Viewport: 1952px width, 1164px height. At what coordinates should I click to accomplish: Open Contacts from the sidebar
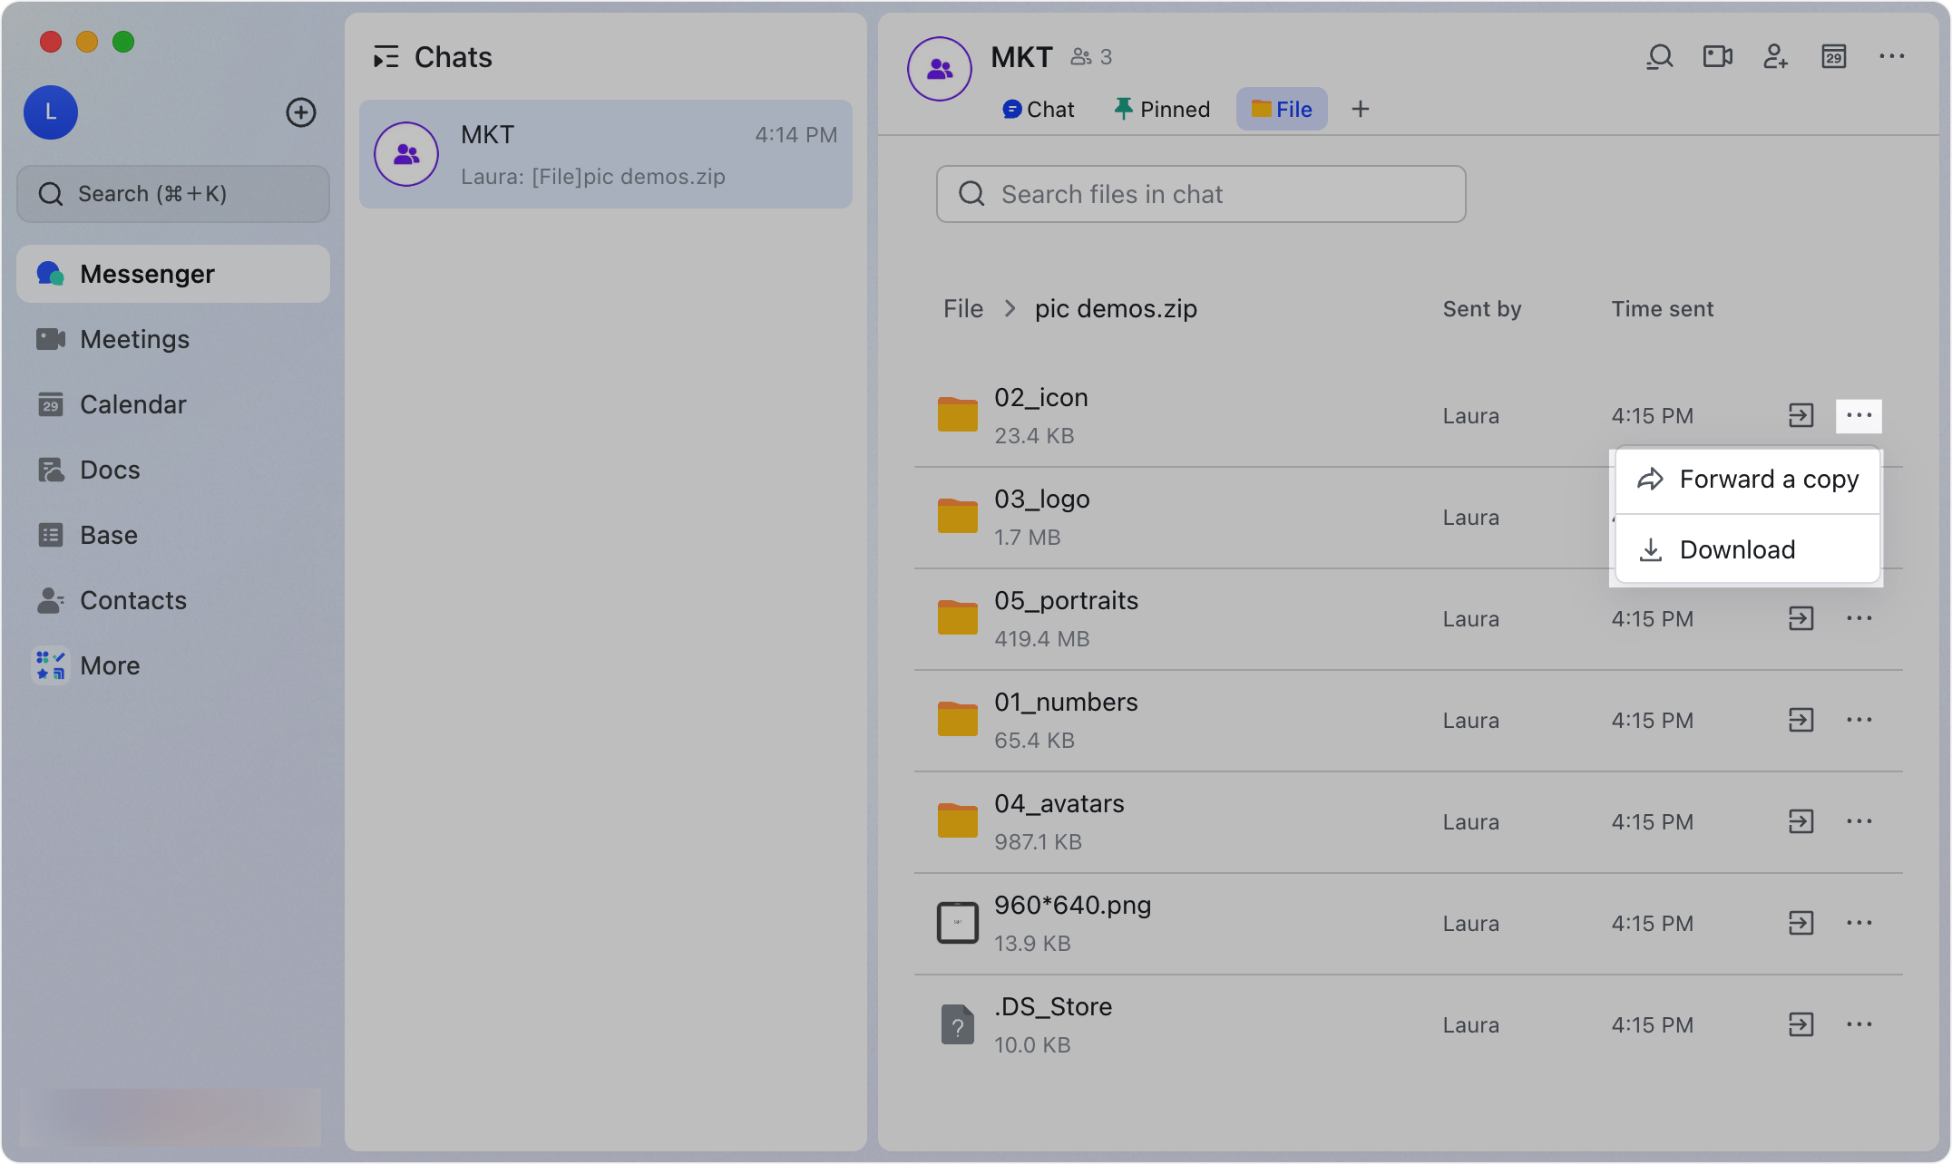[133, 600]
